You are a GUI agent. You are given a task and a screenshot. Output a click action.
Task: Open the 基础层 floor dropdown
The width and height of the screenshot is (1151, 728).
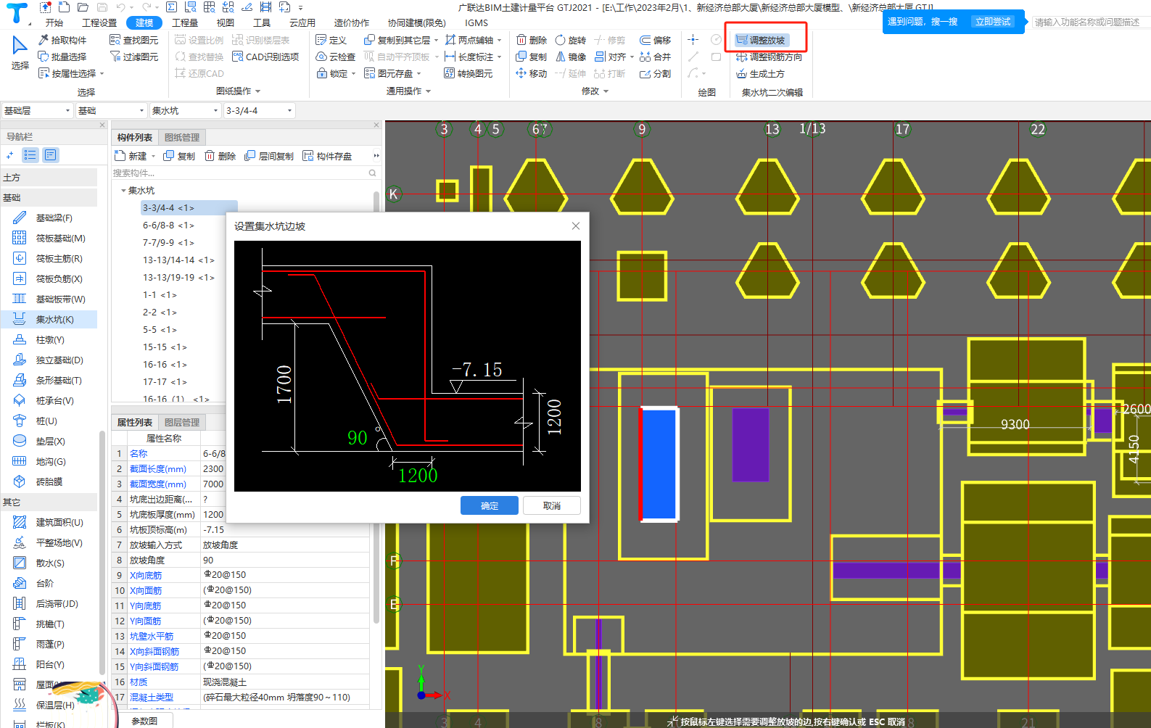tap(37, 111)
